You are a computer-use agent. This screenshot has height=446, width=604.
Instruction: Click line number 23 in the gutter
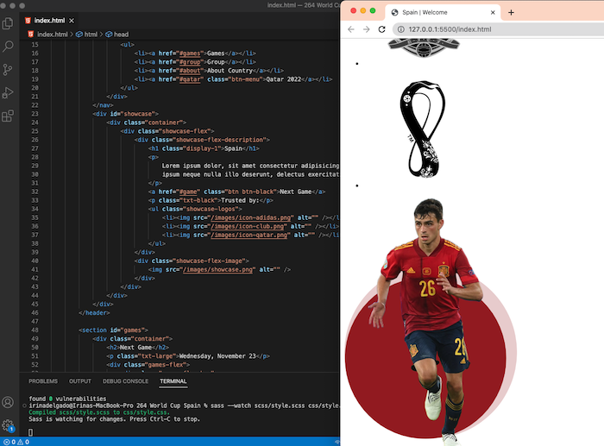[35, 114]
